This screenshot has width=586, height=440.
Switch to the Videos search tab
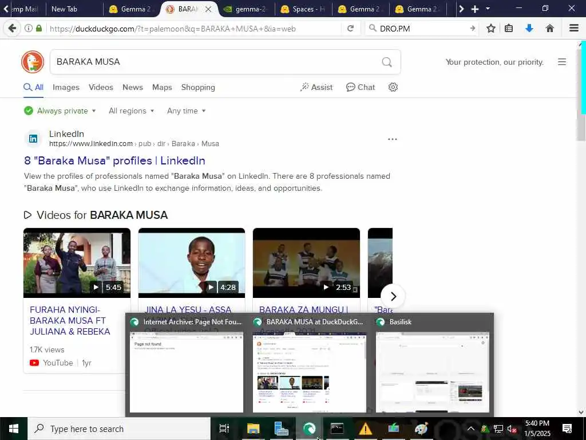pos(101,87)
